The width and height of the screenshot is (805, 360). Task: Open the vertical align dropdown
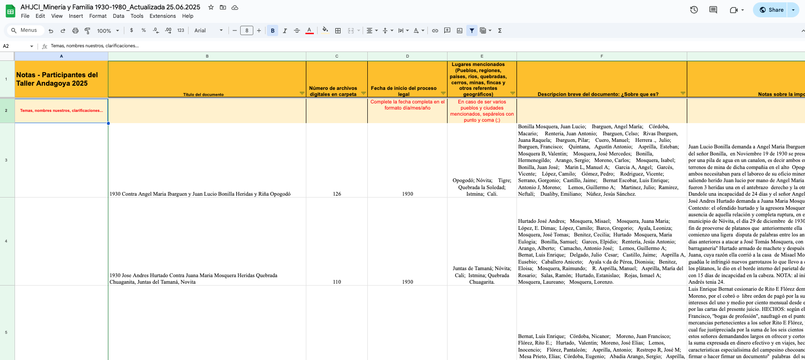(387, 31)
